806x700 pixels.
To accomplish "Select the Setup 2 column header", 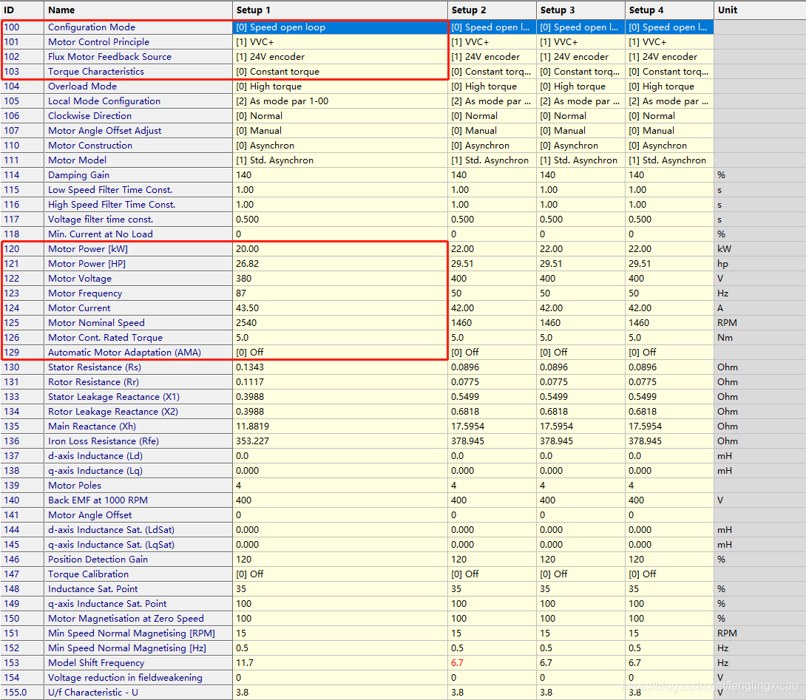I will point(492,10).
